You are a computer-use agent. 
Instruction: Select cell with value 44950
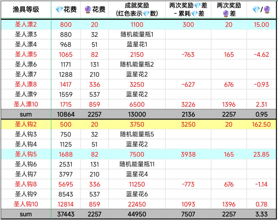(x=137, y=214)
